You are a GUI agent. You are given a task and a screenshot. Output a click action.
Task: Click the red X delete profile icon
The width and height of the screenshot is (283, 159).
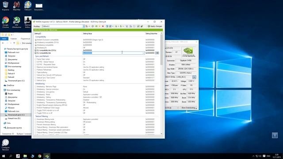point(103,26)
